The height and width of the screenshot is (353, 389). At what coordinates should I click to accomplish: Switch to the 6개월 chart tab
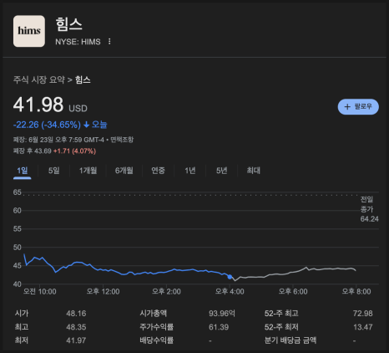tap(124, 171)
